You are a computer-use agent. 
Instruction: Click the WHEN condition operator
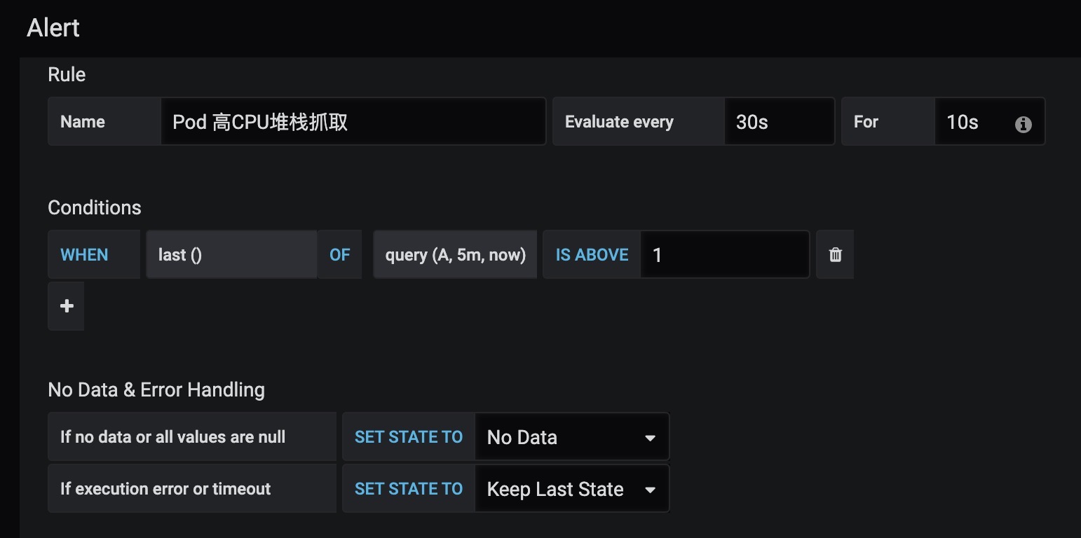(x=84, y=255)
